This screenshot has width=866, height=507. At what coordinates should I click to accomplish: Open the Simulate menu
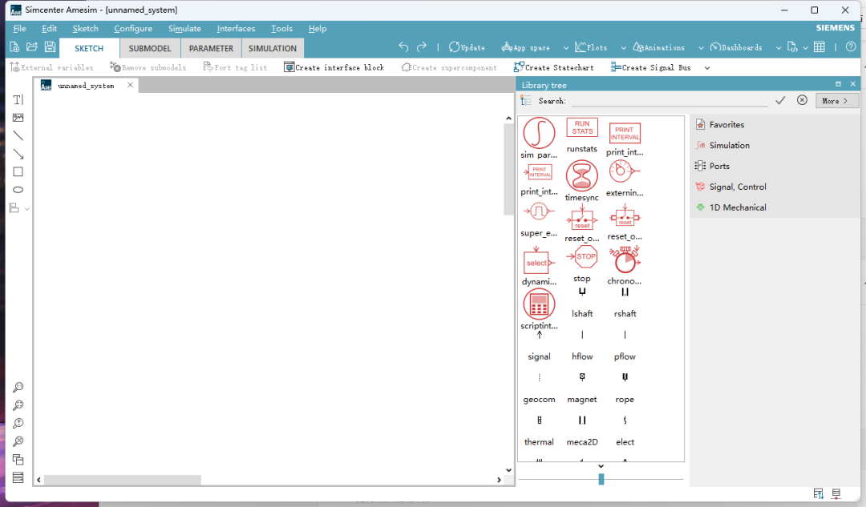pos(184,29)
